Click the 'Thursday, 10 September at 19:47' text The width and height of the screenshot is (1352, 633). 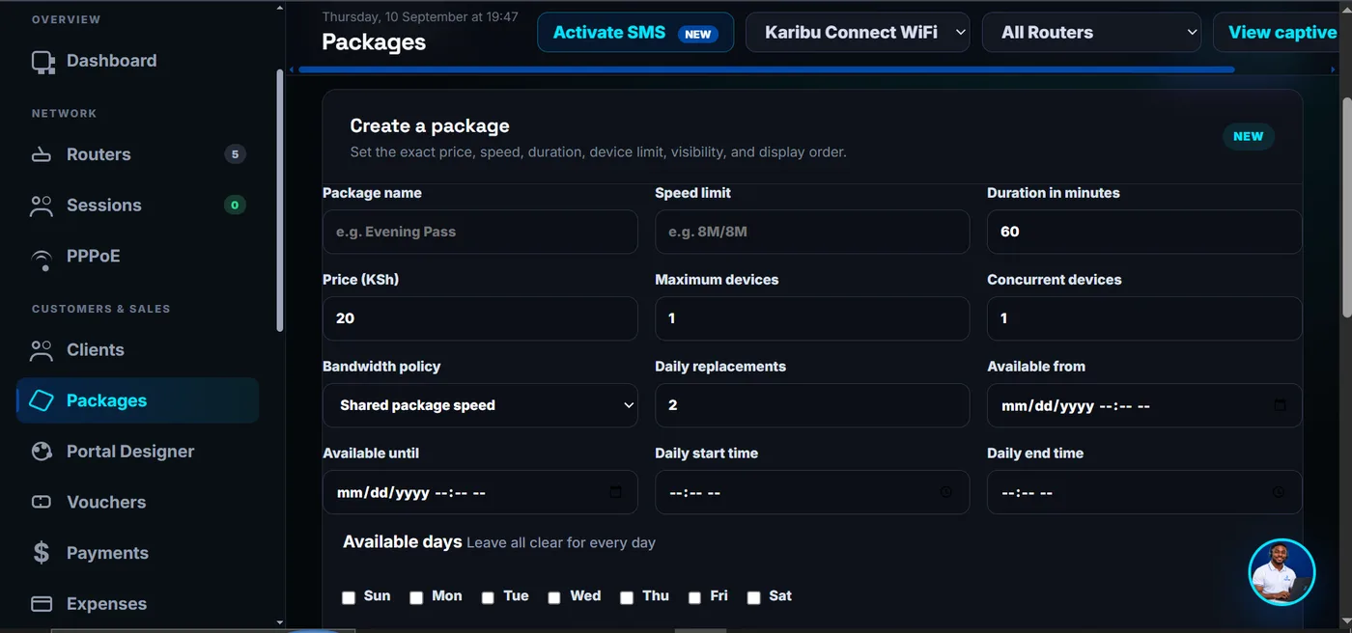coord(420,16)
